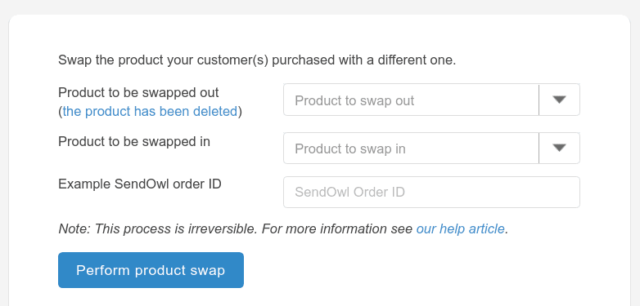The height and width of the screenshot is (306, 640).
Task: Select the 'Product to be swapped in' label
Action: pos(134,141)
